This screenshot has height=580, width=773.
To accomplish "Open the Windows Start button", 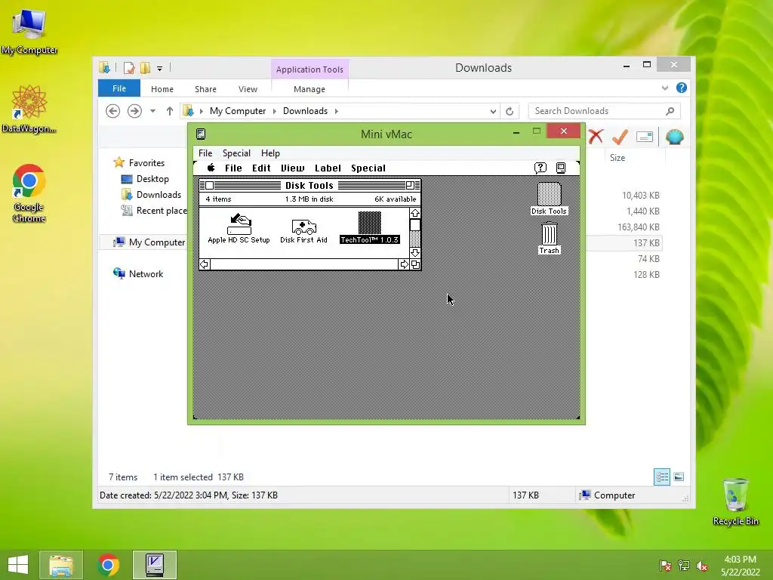I will tap(18, 565).
